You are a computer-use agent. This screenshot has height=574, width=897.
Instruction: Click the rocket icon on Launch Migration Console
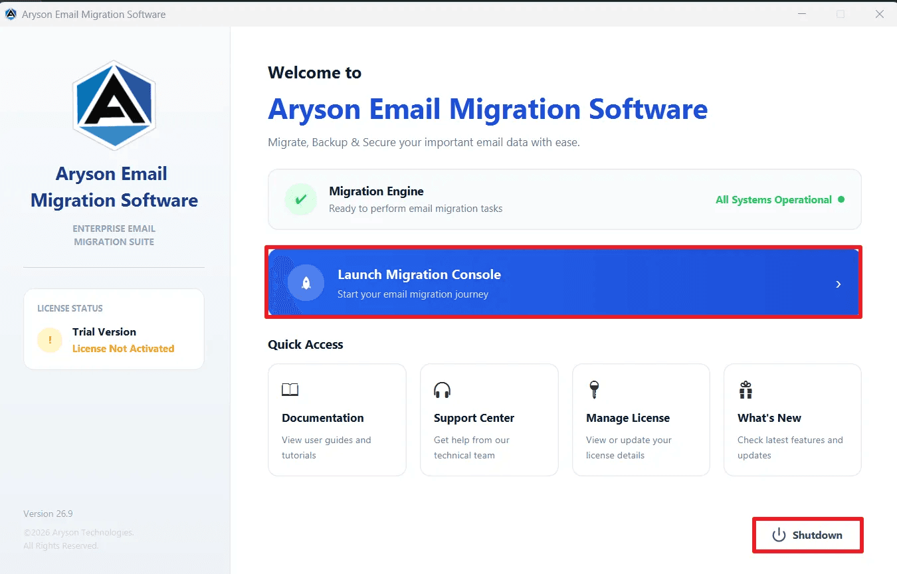click(x=306, y=283)
